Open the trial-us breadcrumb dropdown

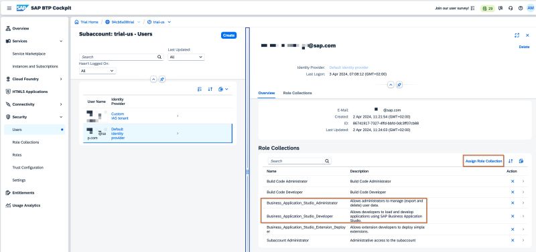click(170, 22)
